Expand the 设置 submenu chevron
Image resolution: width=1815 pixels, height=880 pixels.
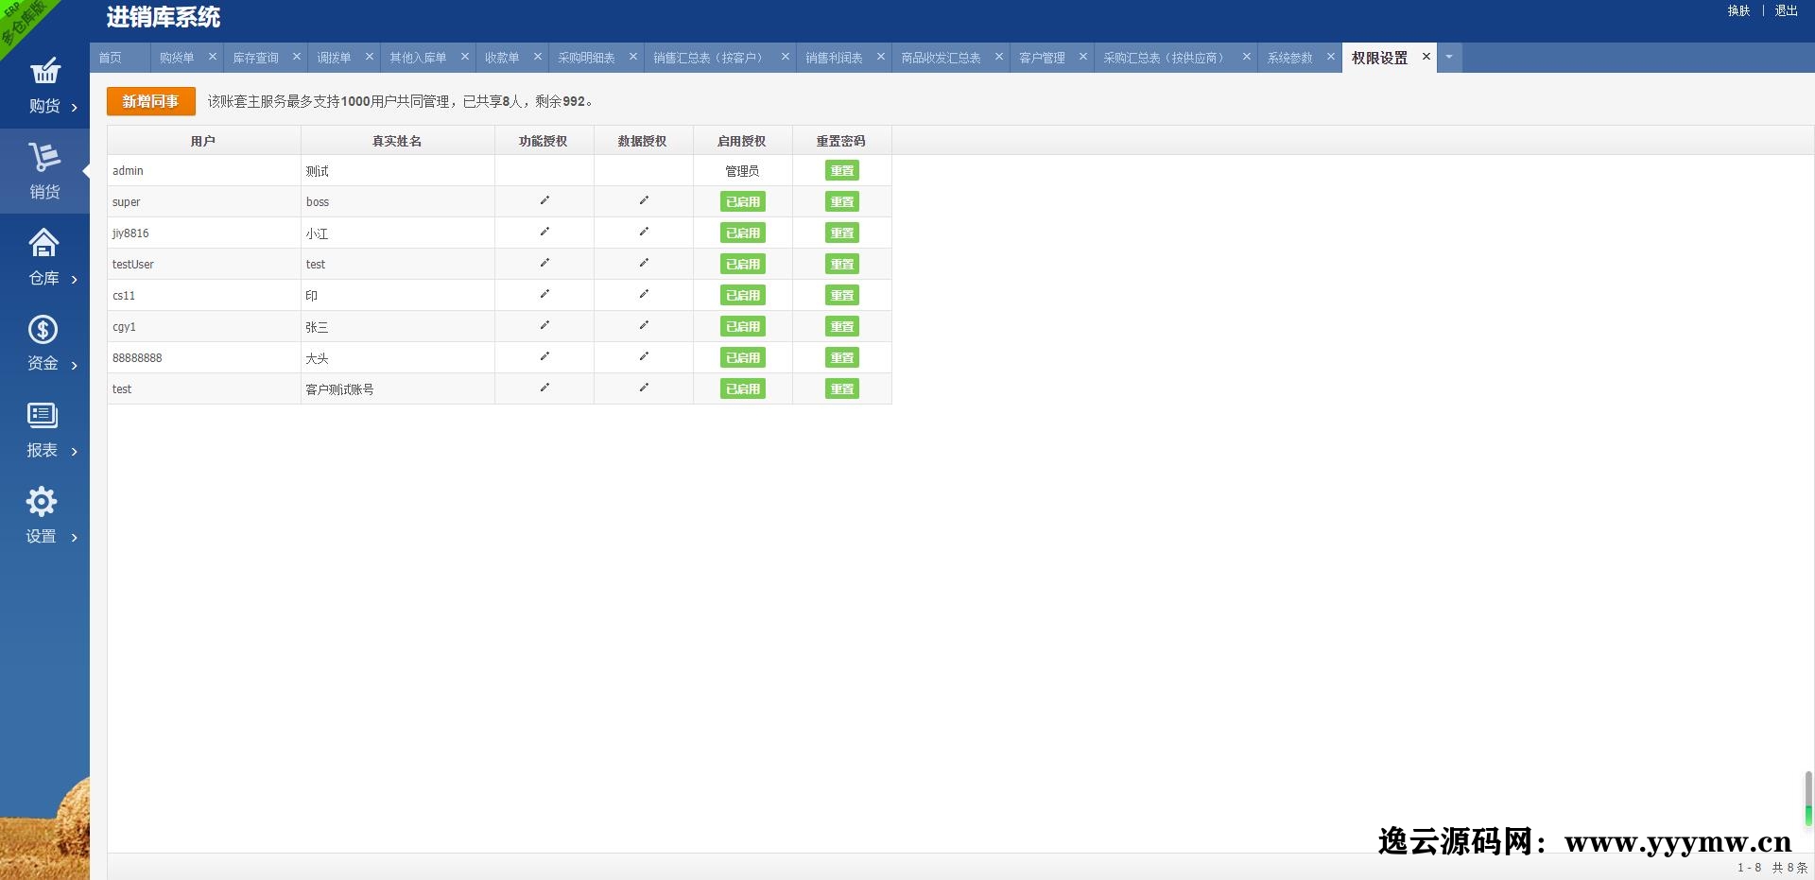(75, 538)
